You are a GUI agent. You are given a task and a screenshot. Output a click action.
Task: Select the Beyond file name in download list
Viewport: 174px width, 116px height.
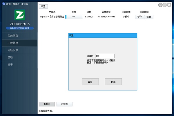click(x=52, y=17)
